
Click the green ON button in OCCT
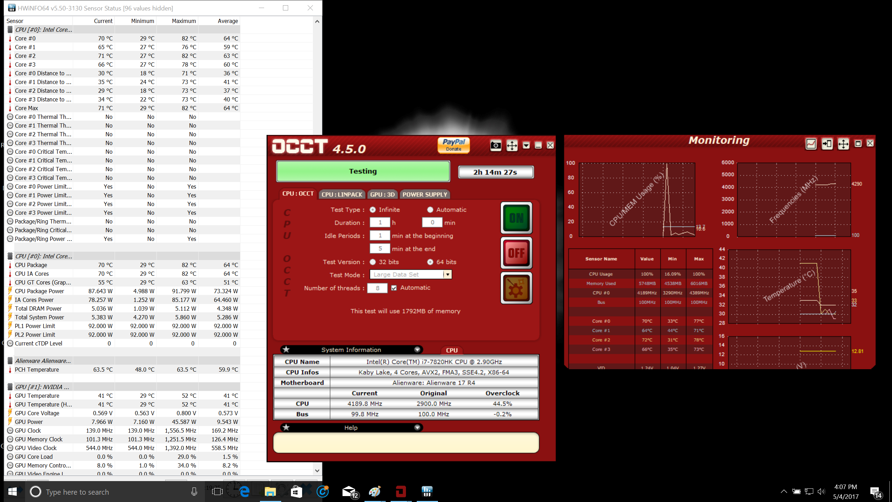[x=516, y=218]
